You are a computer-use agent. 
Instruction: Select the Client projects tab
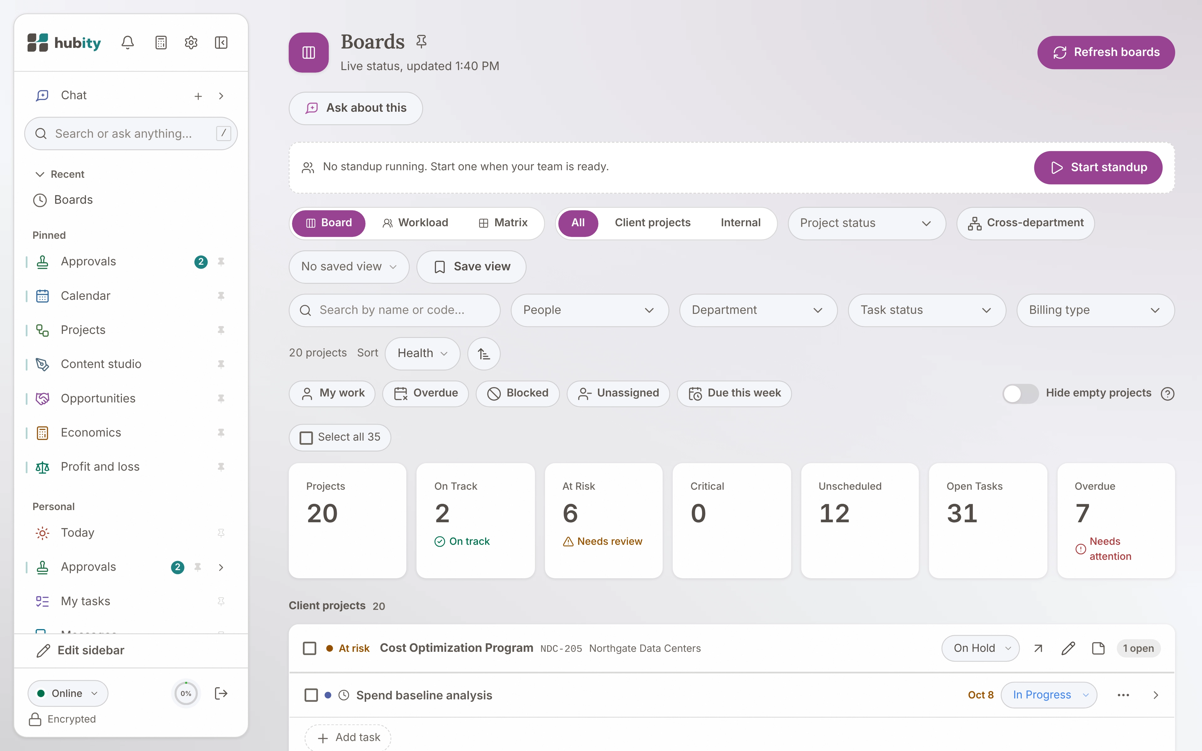[652, 223]
